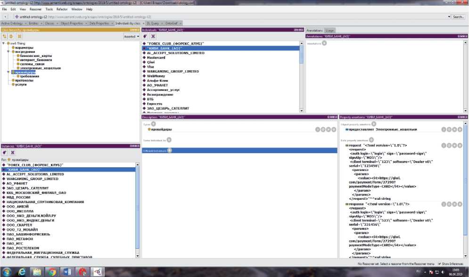Search button at top right

click(x=458, y=17)
